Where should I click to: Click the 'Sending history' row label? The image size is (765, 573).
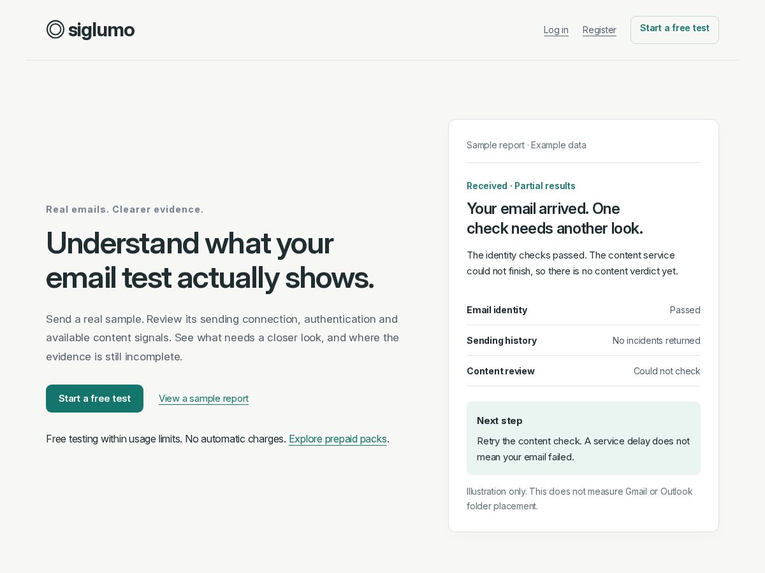tap(502, 341)
